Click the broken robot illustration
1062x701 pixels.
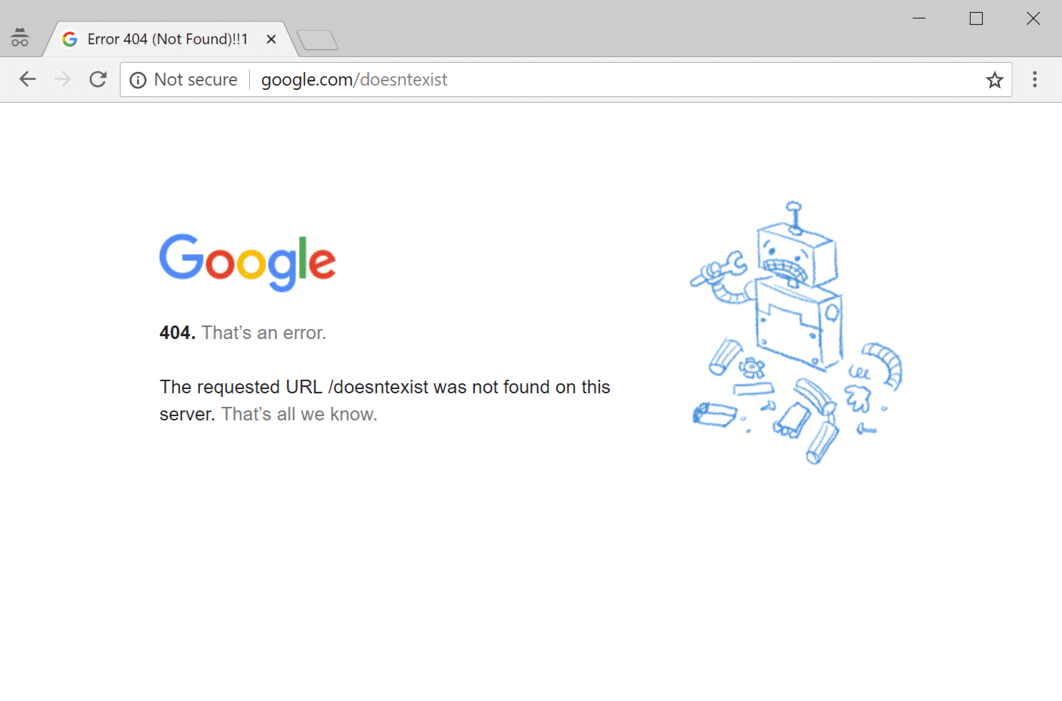(793, 328)
